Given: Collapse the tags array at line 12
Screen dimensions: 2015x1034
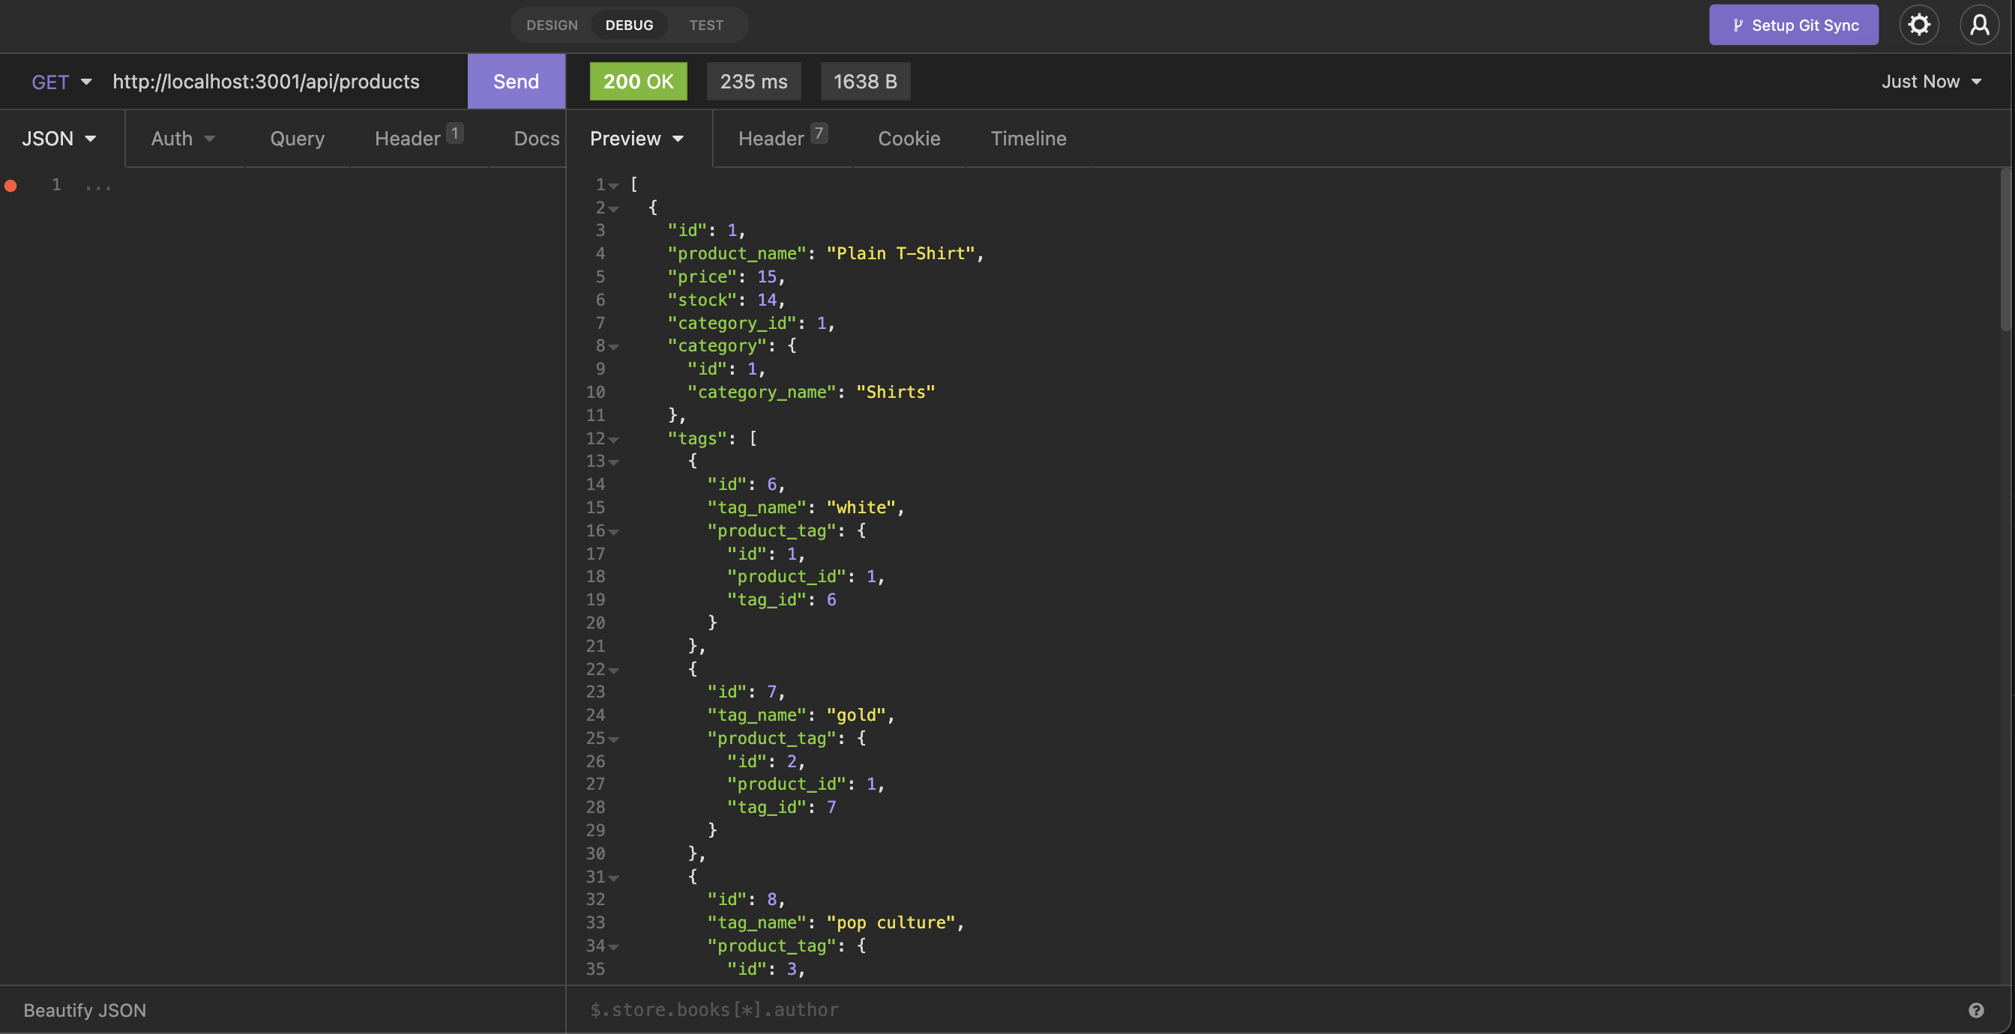Looking at the screenshot, I should pos(614,440).
